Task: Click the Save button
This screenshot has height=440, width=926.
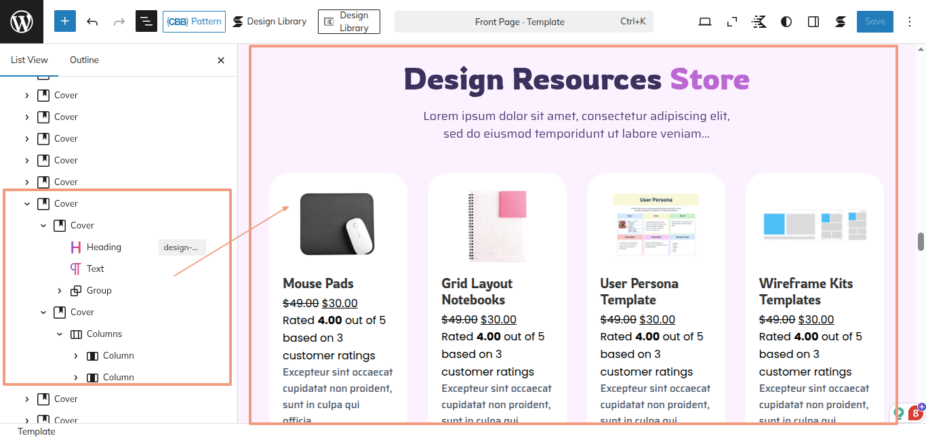Action: 874,22
